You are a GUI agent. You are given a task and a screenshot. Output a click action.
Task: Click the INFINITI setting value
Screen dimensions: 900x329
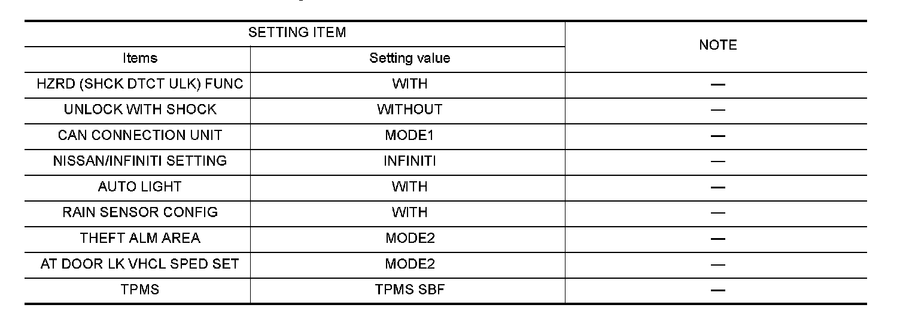tap(409, 161)
